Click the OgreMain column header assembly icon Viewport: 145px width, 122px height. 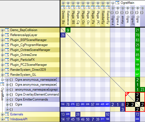coord(117,3)
